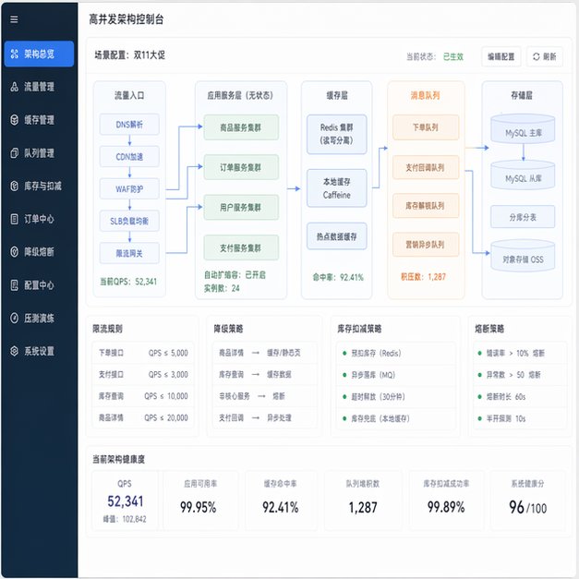Click the 队列管理 sidebar icon
The height and width of the screenshot is (579, 579).
tap(15, 153)
